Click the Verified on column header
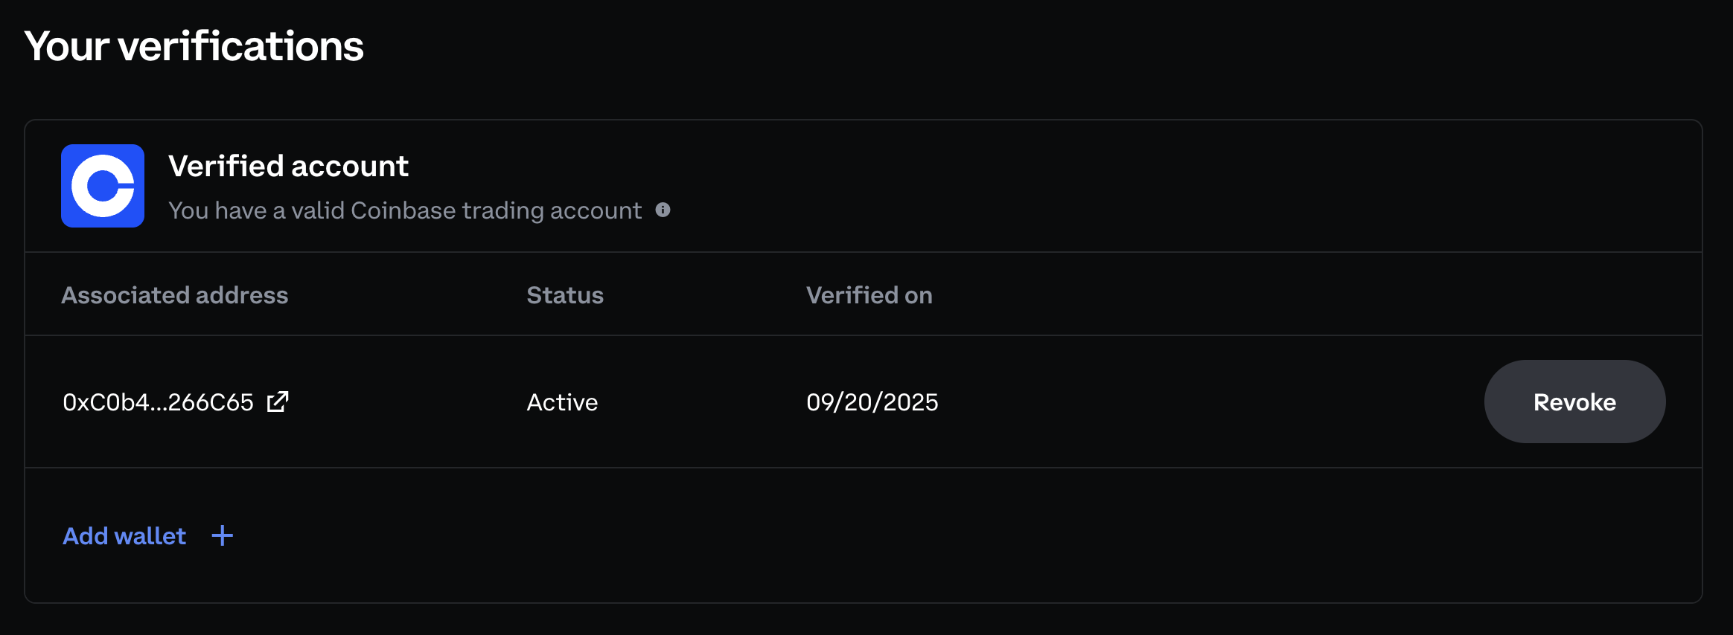Viewport: 1733px width, 635px height. tap(869, 295)
